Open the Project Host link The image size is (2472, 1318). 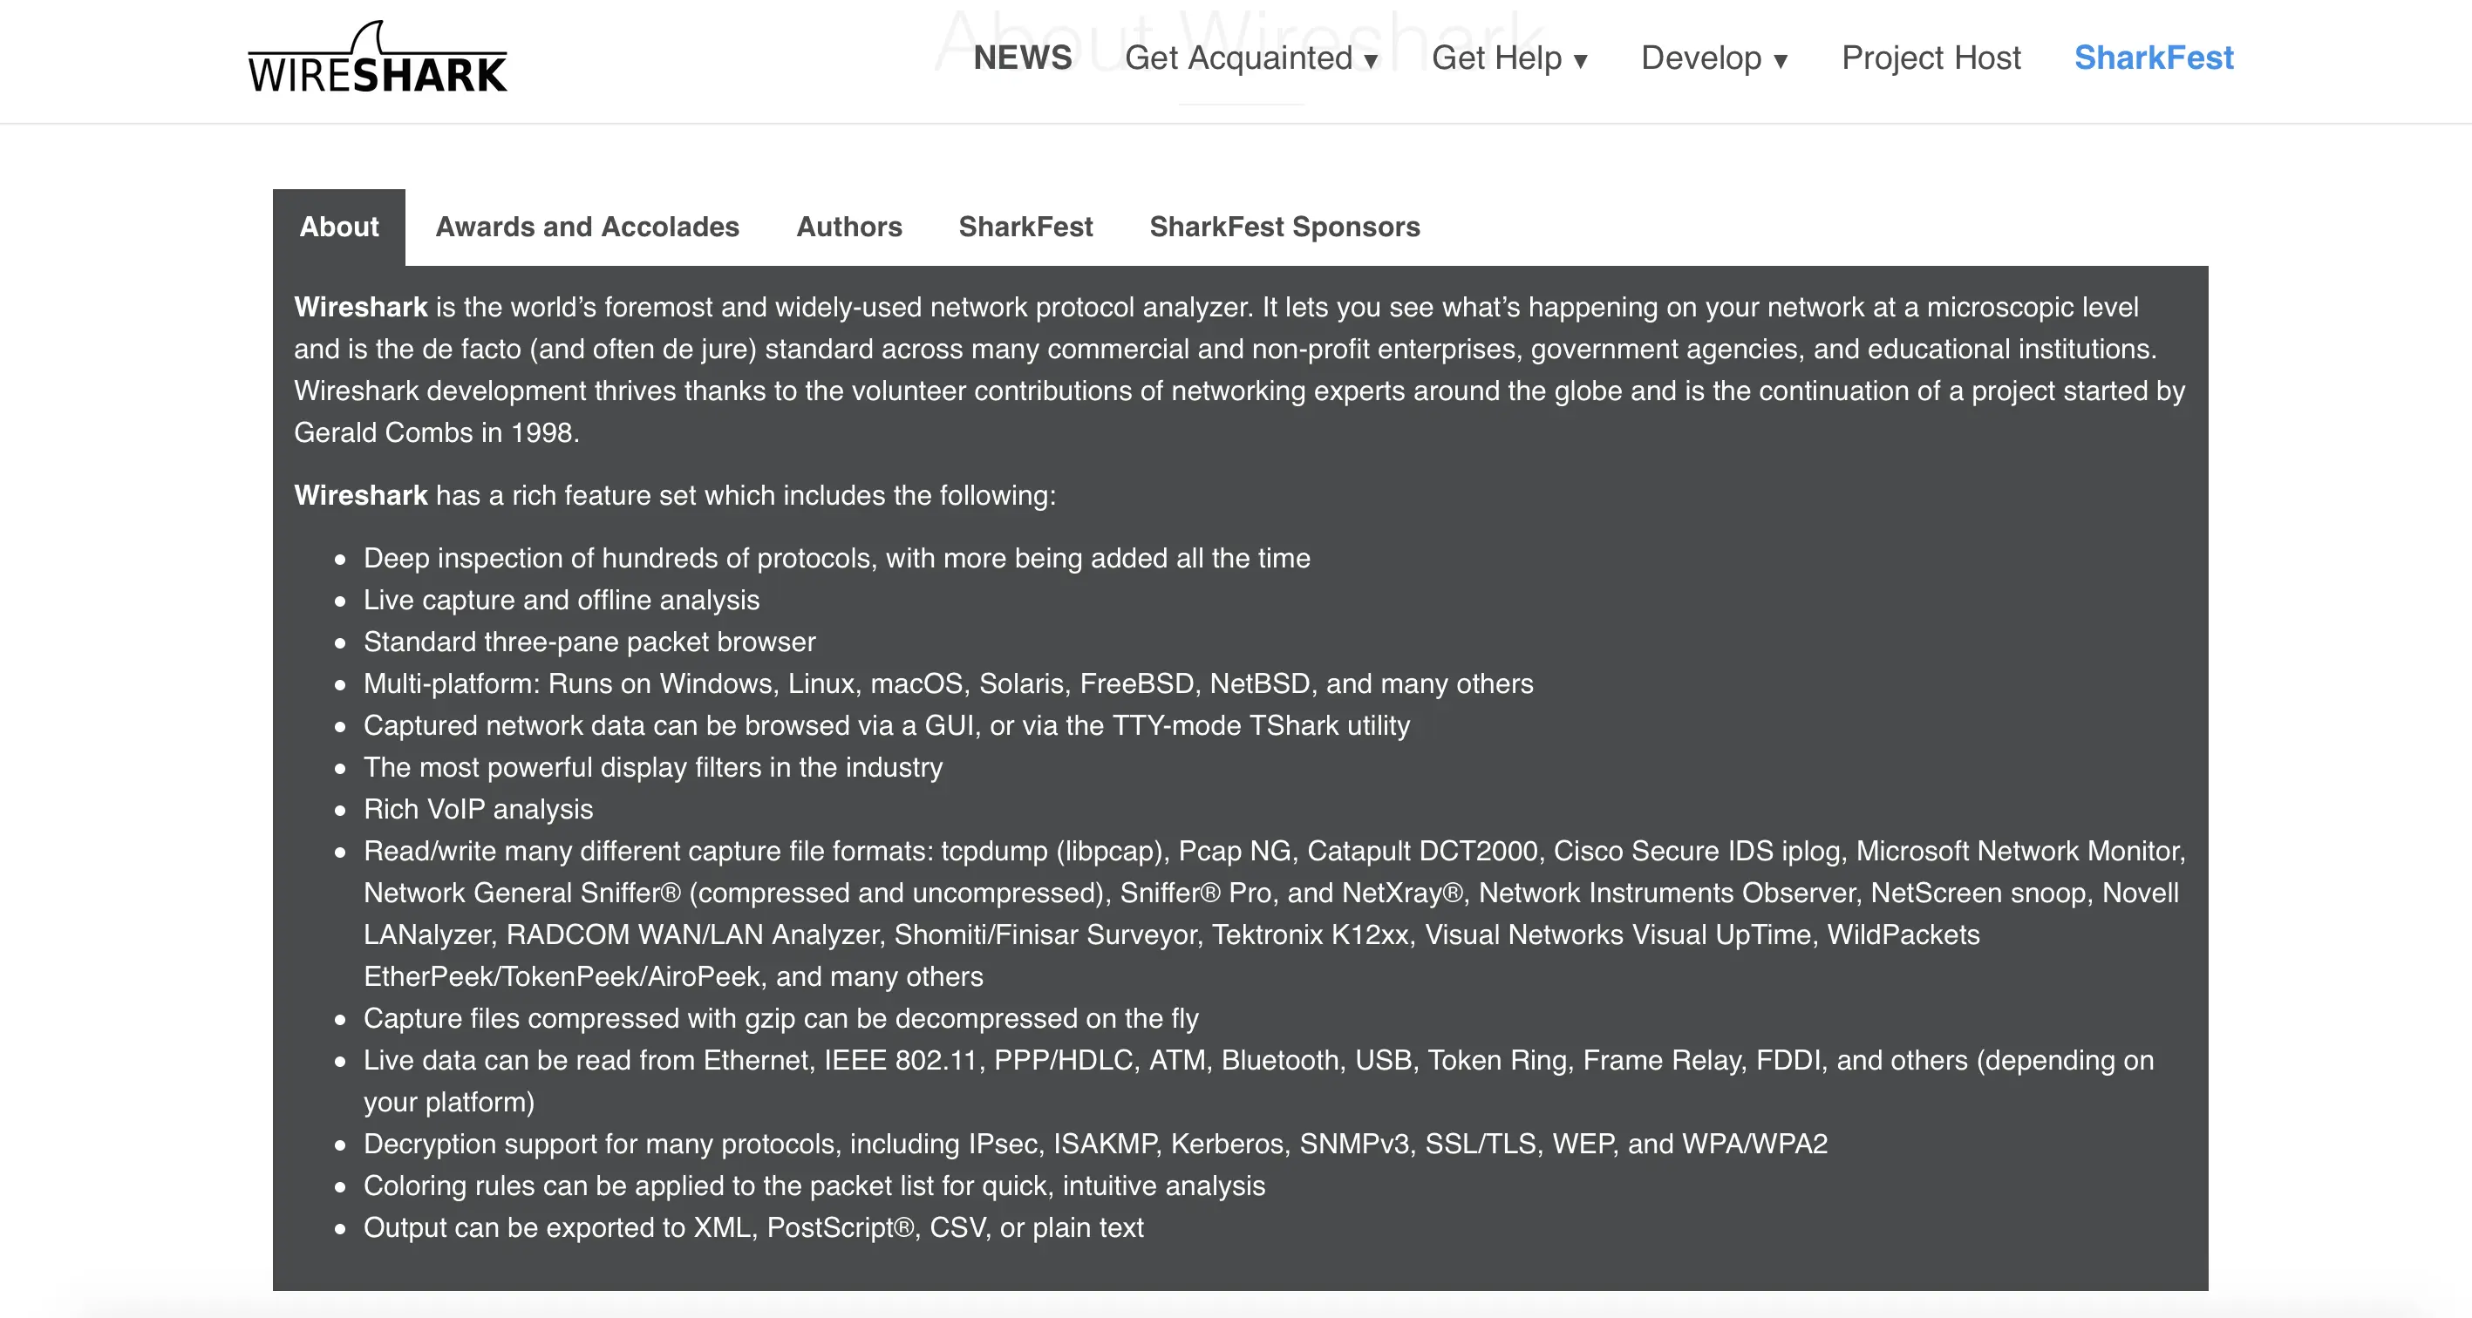(x=1931, y=58)
